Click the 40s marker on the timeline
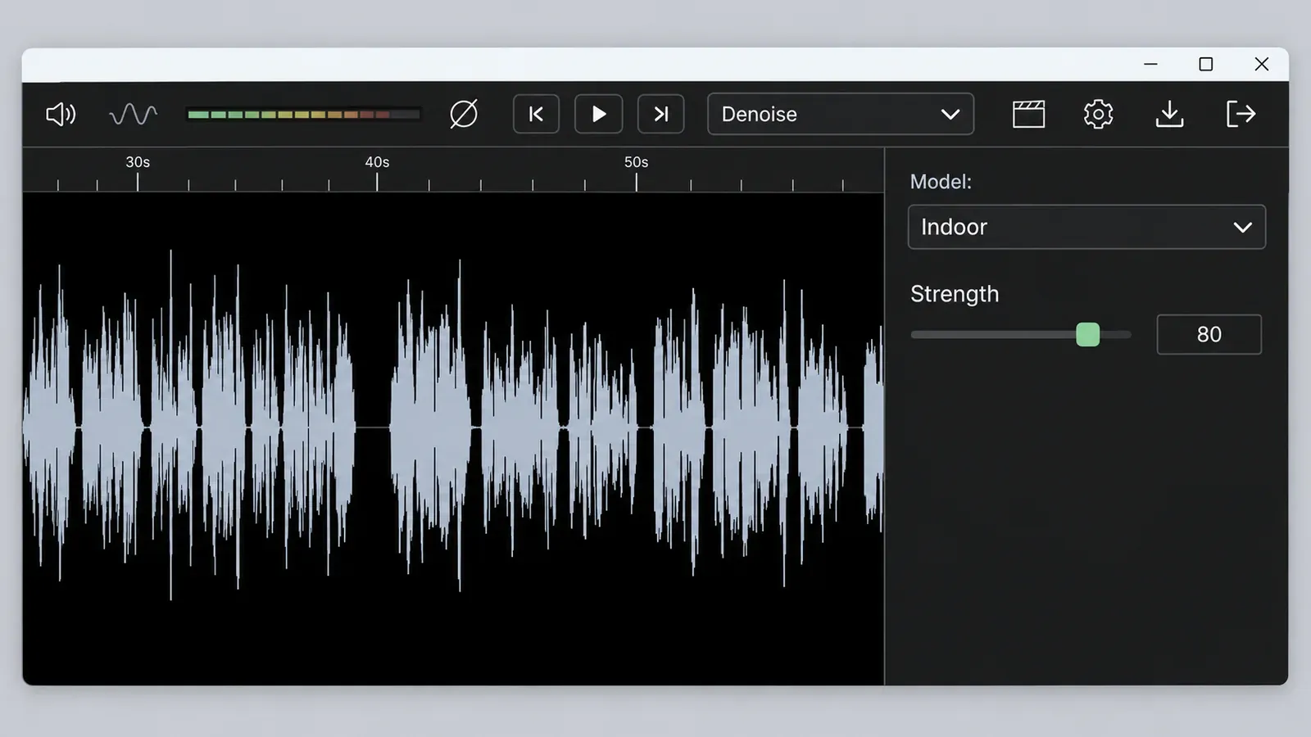This screenshot has width=1311, height=737. point(377,162)
